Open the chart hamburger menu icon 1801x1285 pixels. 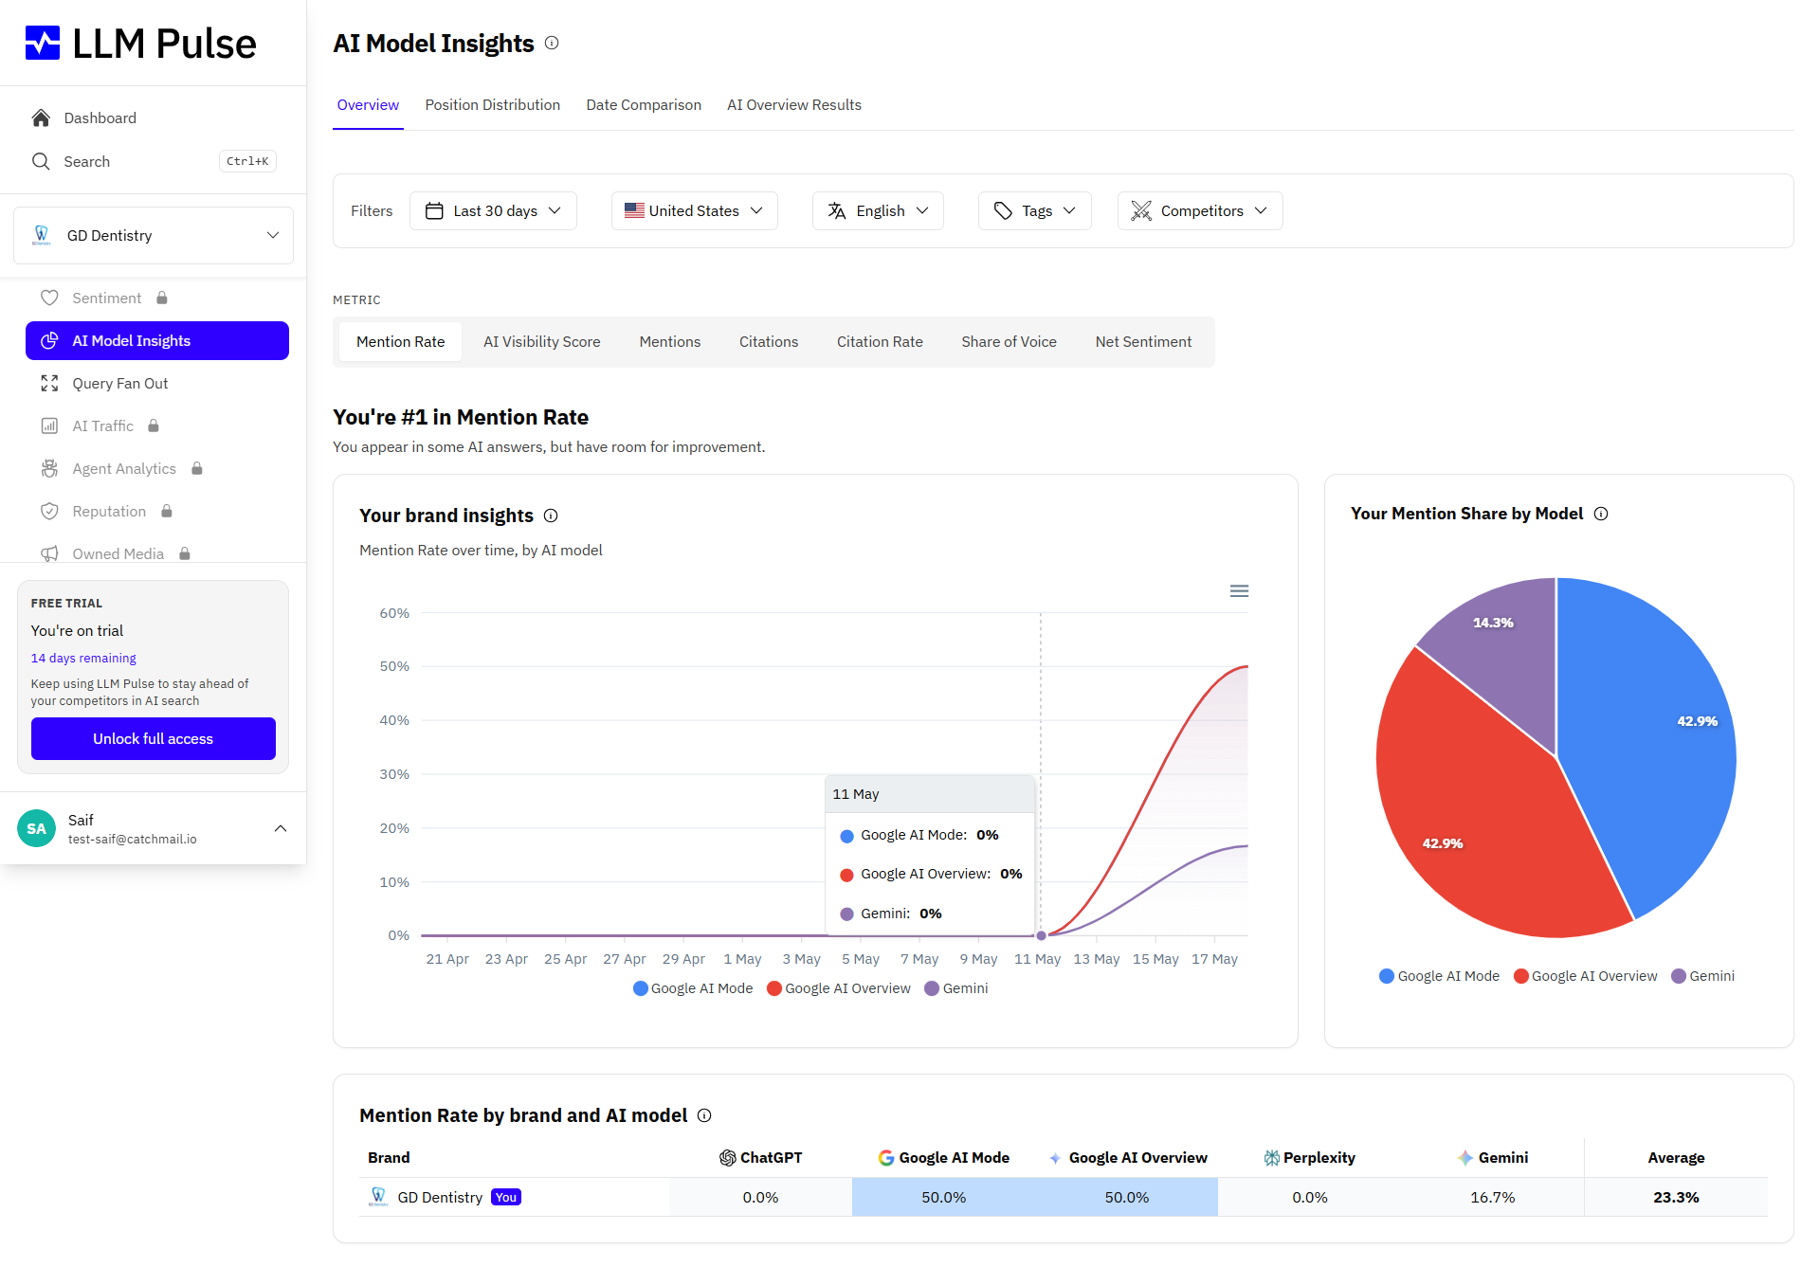1239,590
